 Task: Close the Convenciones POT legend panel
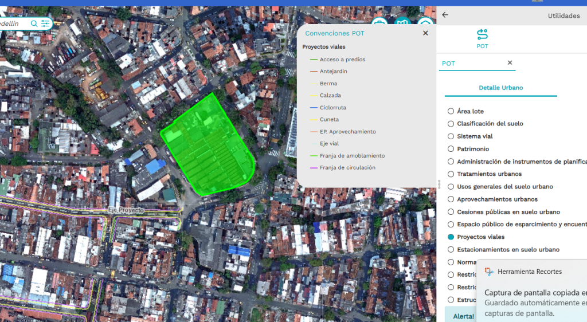(425, 33)
